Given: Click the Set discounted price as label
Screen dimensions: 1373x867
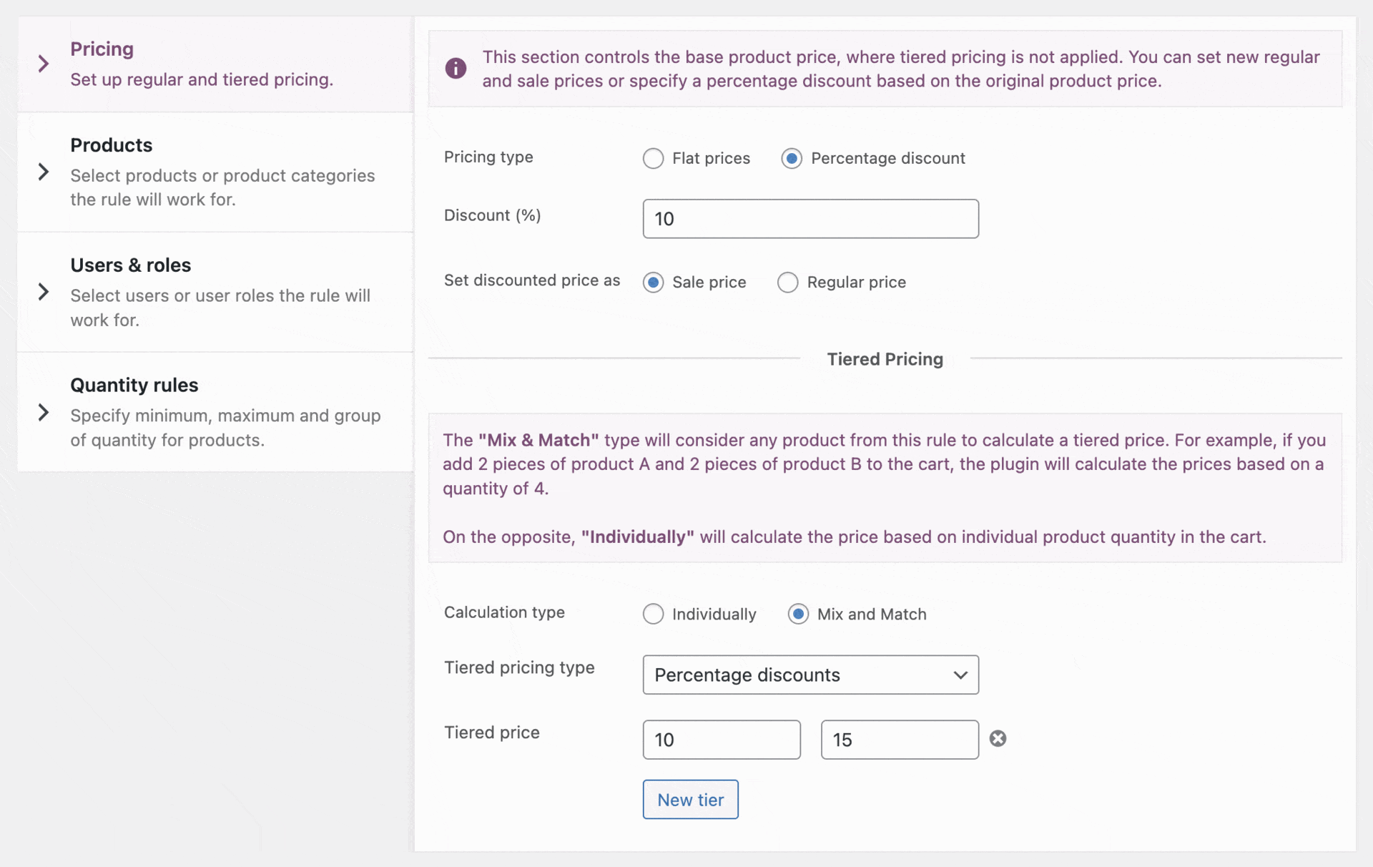Looking at the screenshot, I should point(532,280).
